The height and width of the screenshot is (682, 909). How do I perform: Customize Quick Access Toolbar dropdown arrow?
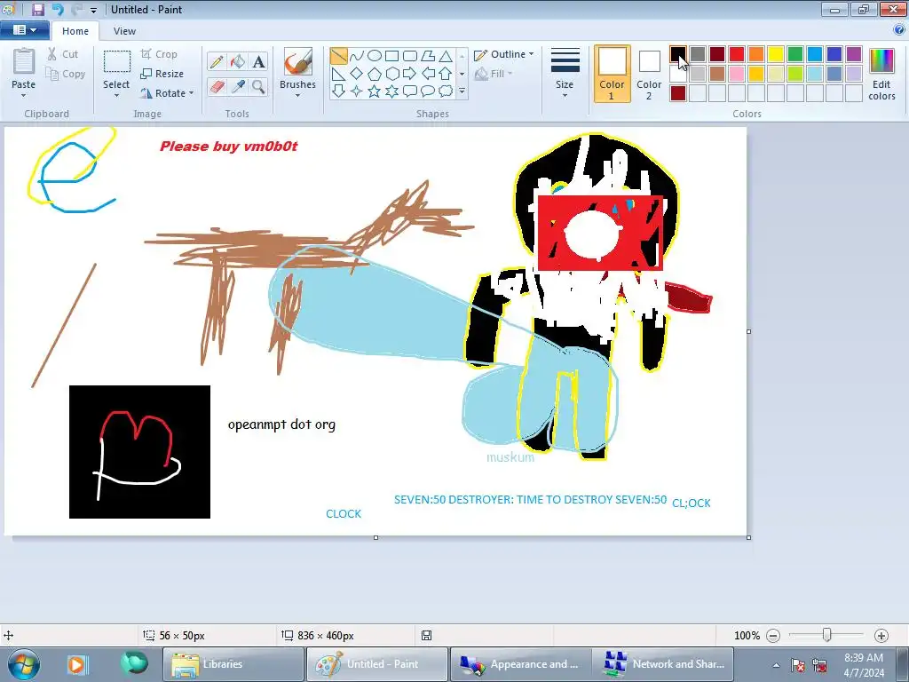(94, 10)
